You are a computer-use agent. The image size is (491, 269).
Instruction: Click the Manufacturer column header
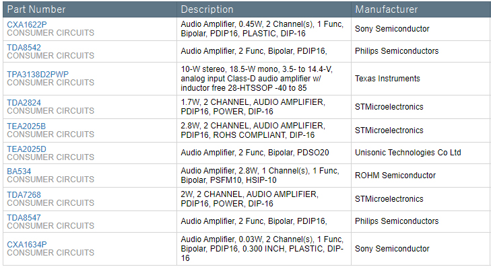(387, 9)
